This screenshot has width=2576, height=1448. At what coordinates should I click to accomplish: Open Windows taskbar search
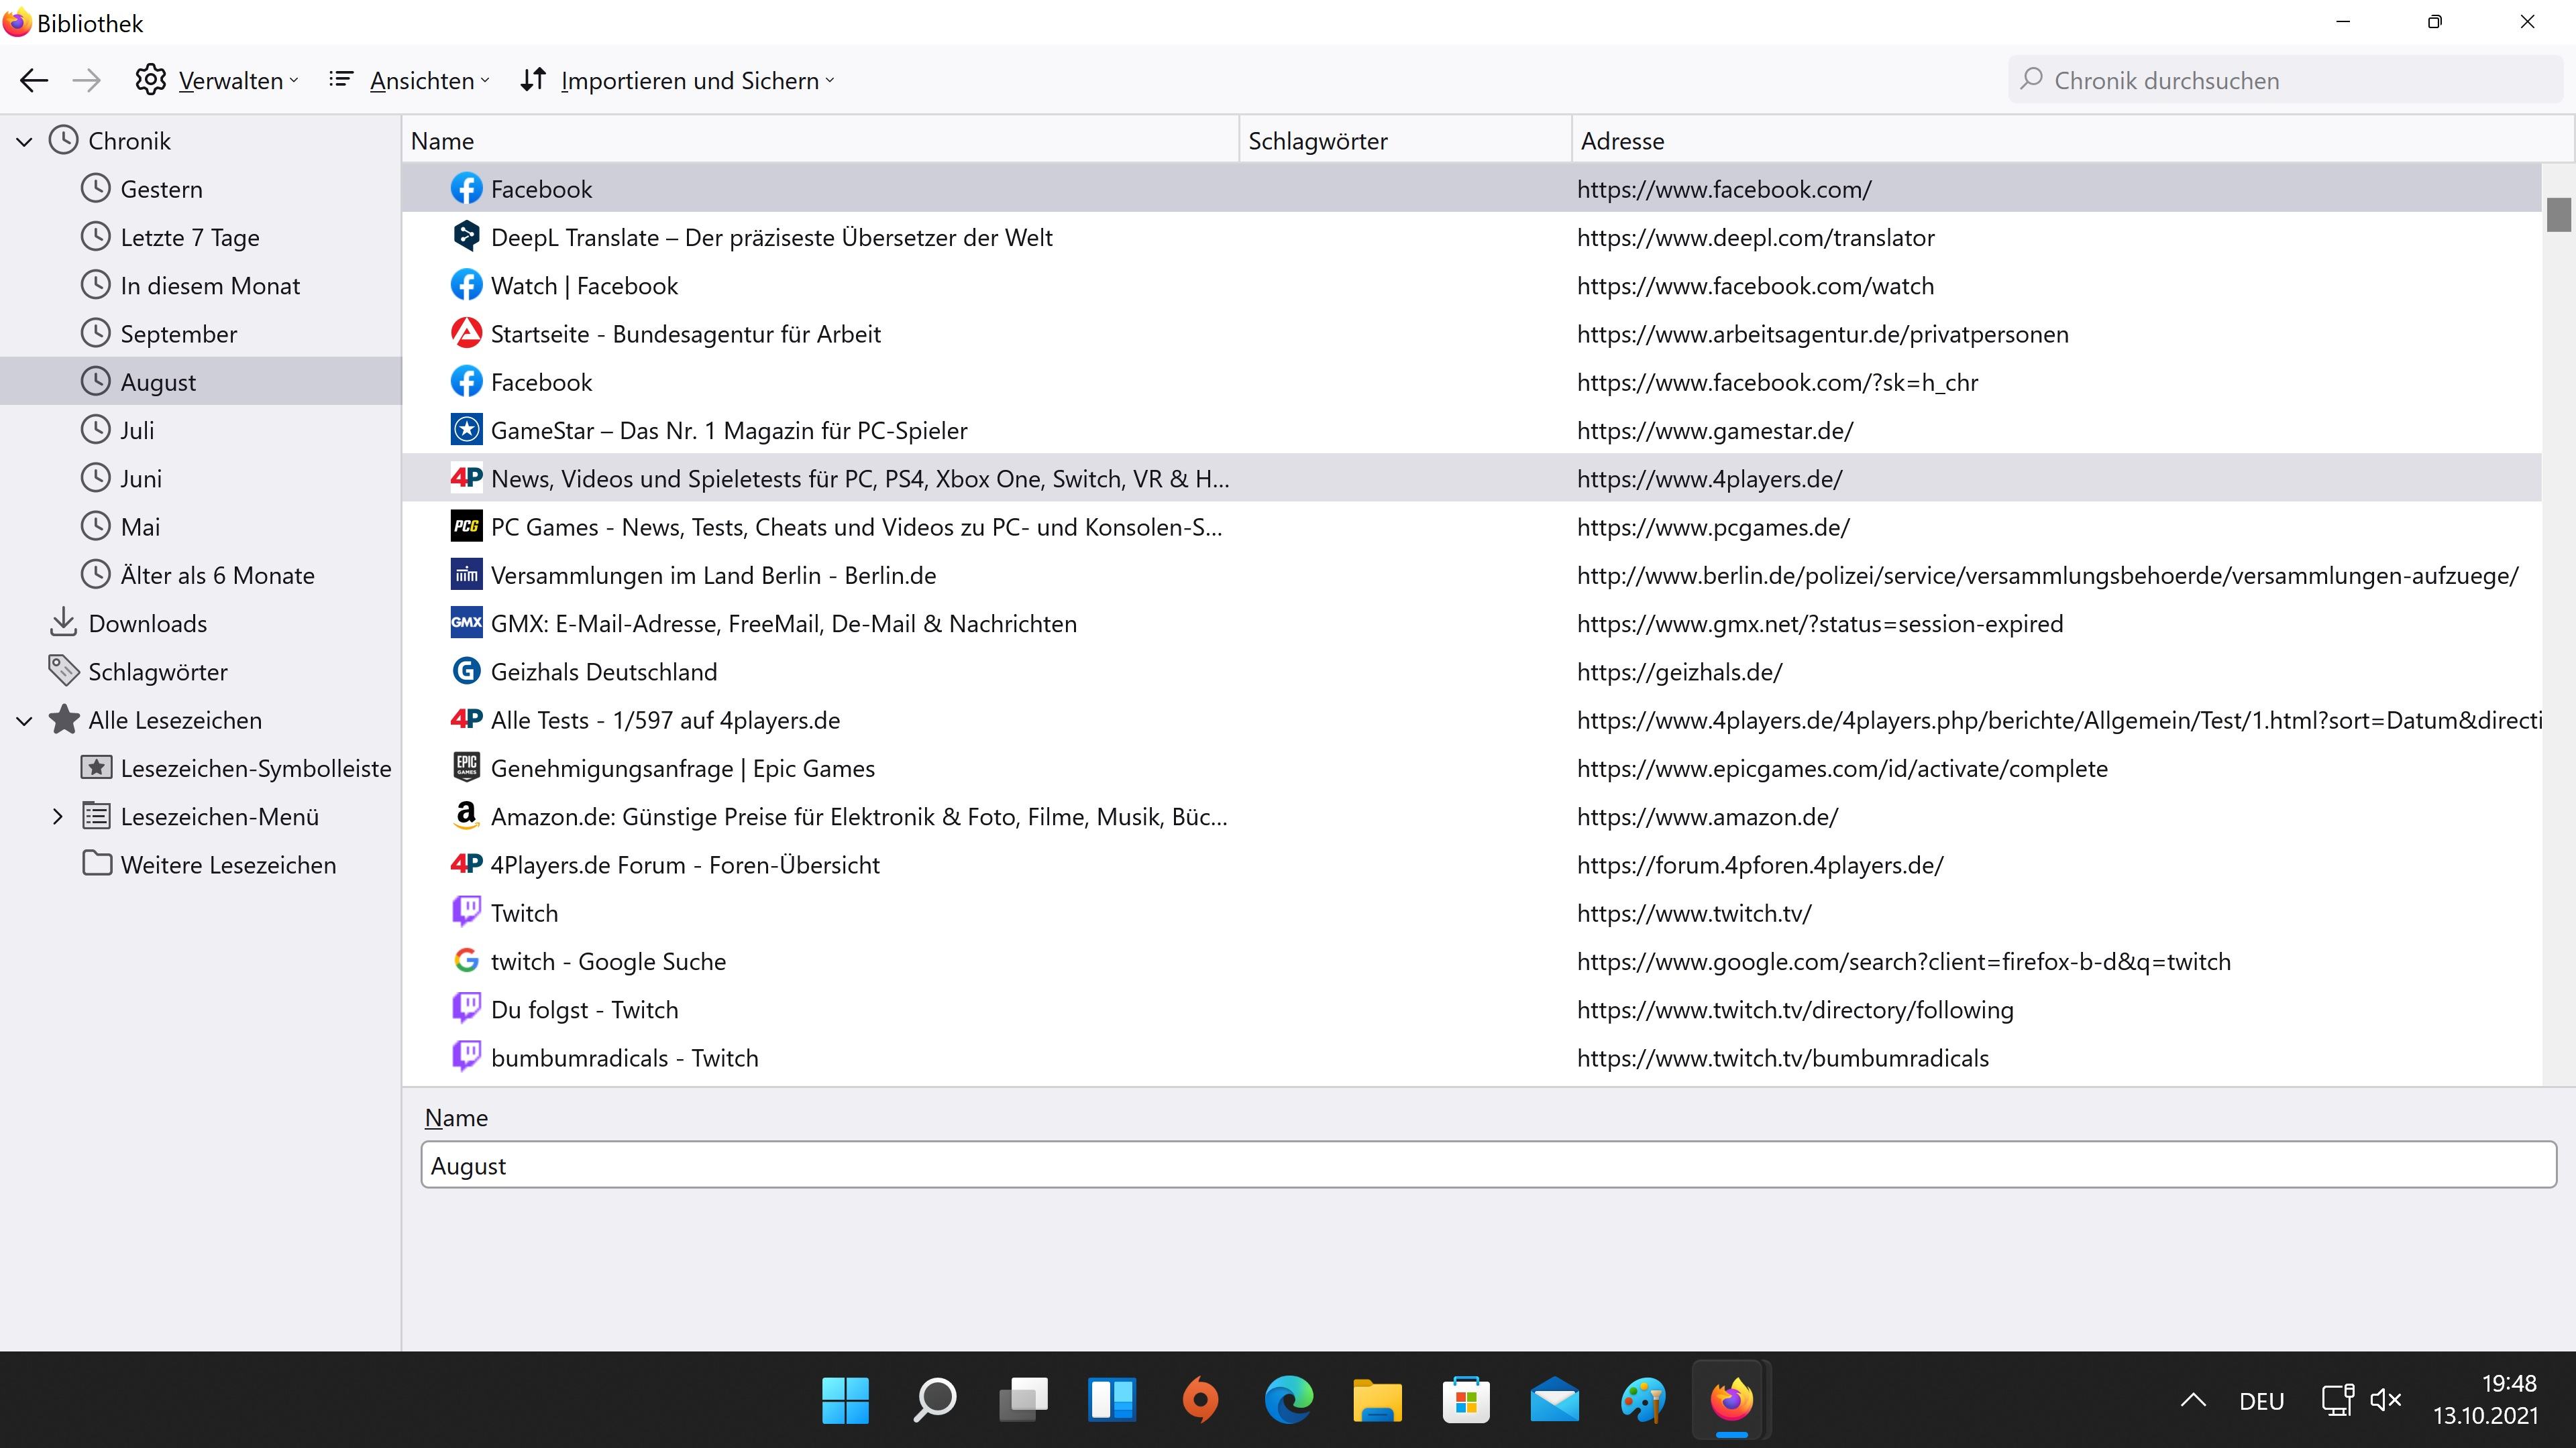(x=934, y=1400)
